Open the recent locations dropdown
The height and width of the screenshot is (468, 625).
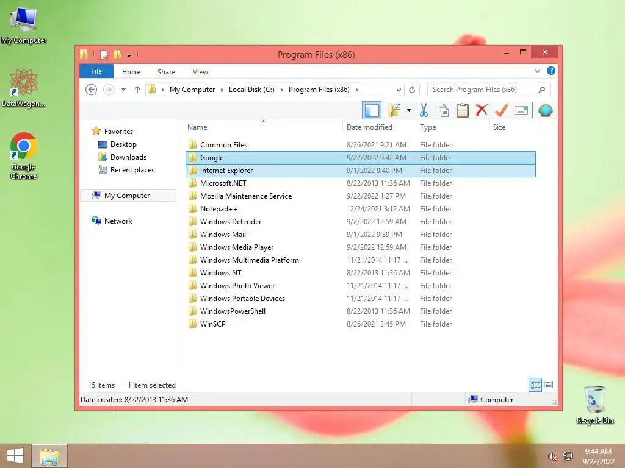pyautogui.click(x=123, y=90)
